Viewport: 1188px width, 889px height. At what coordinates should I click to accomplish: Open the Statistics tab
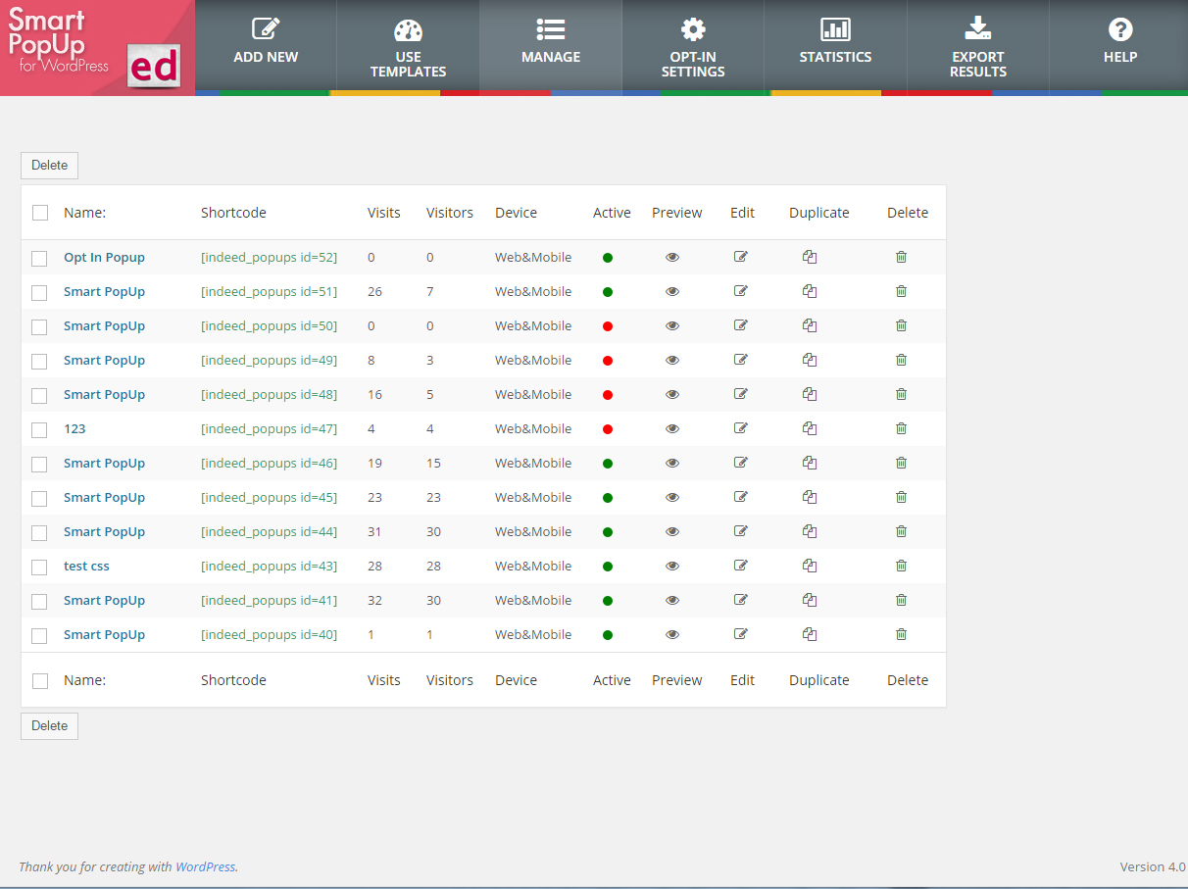coord(835,44)
